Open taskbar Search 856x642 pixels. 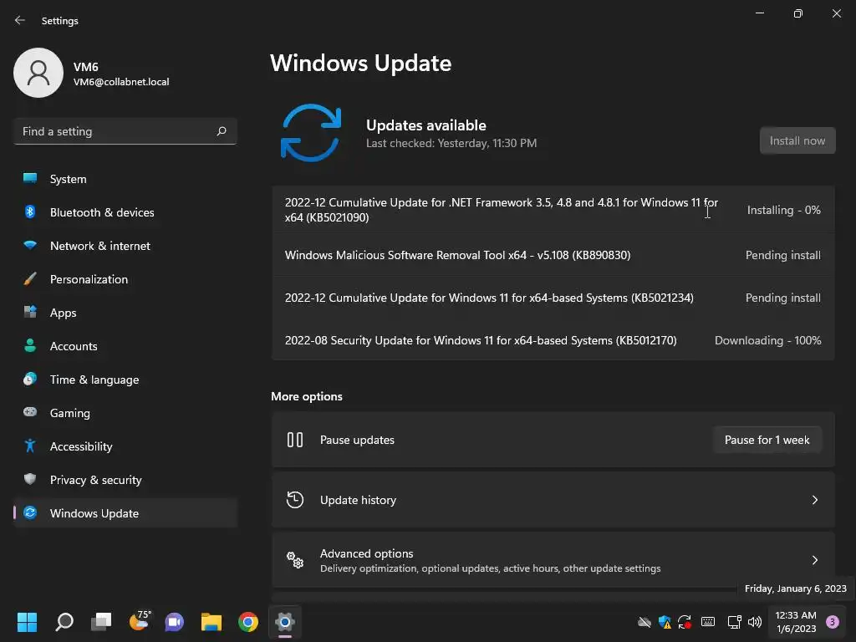click(64, 621)
